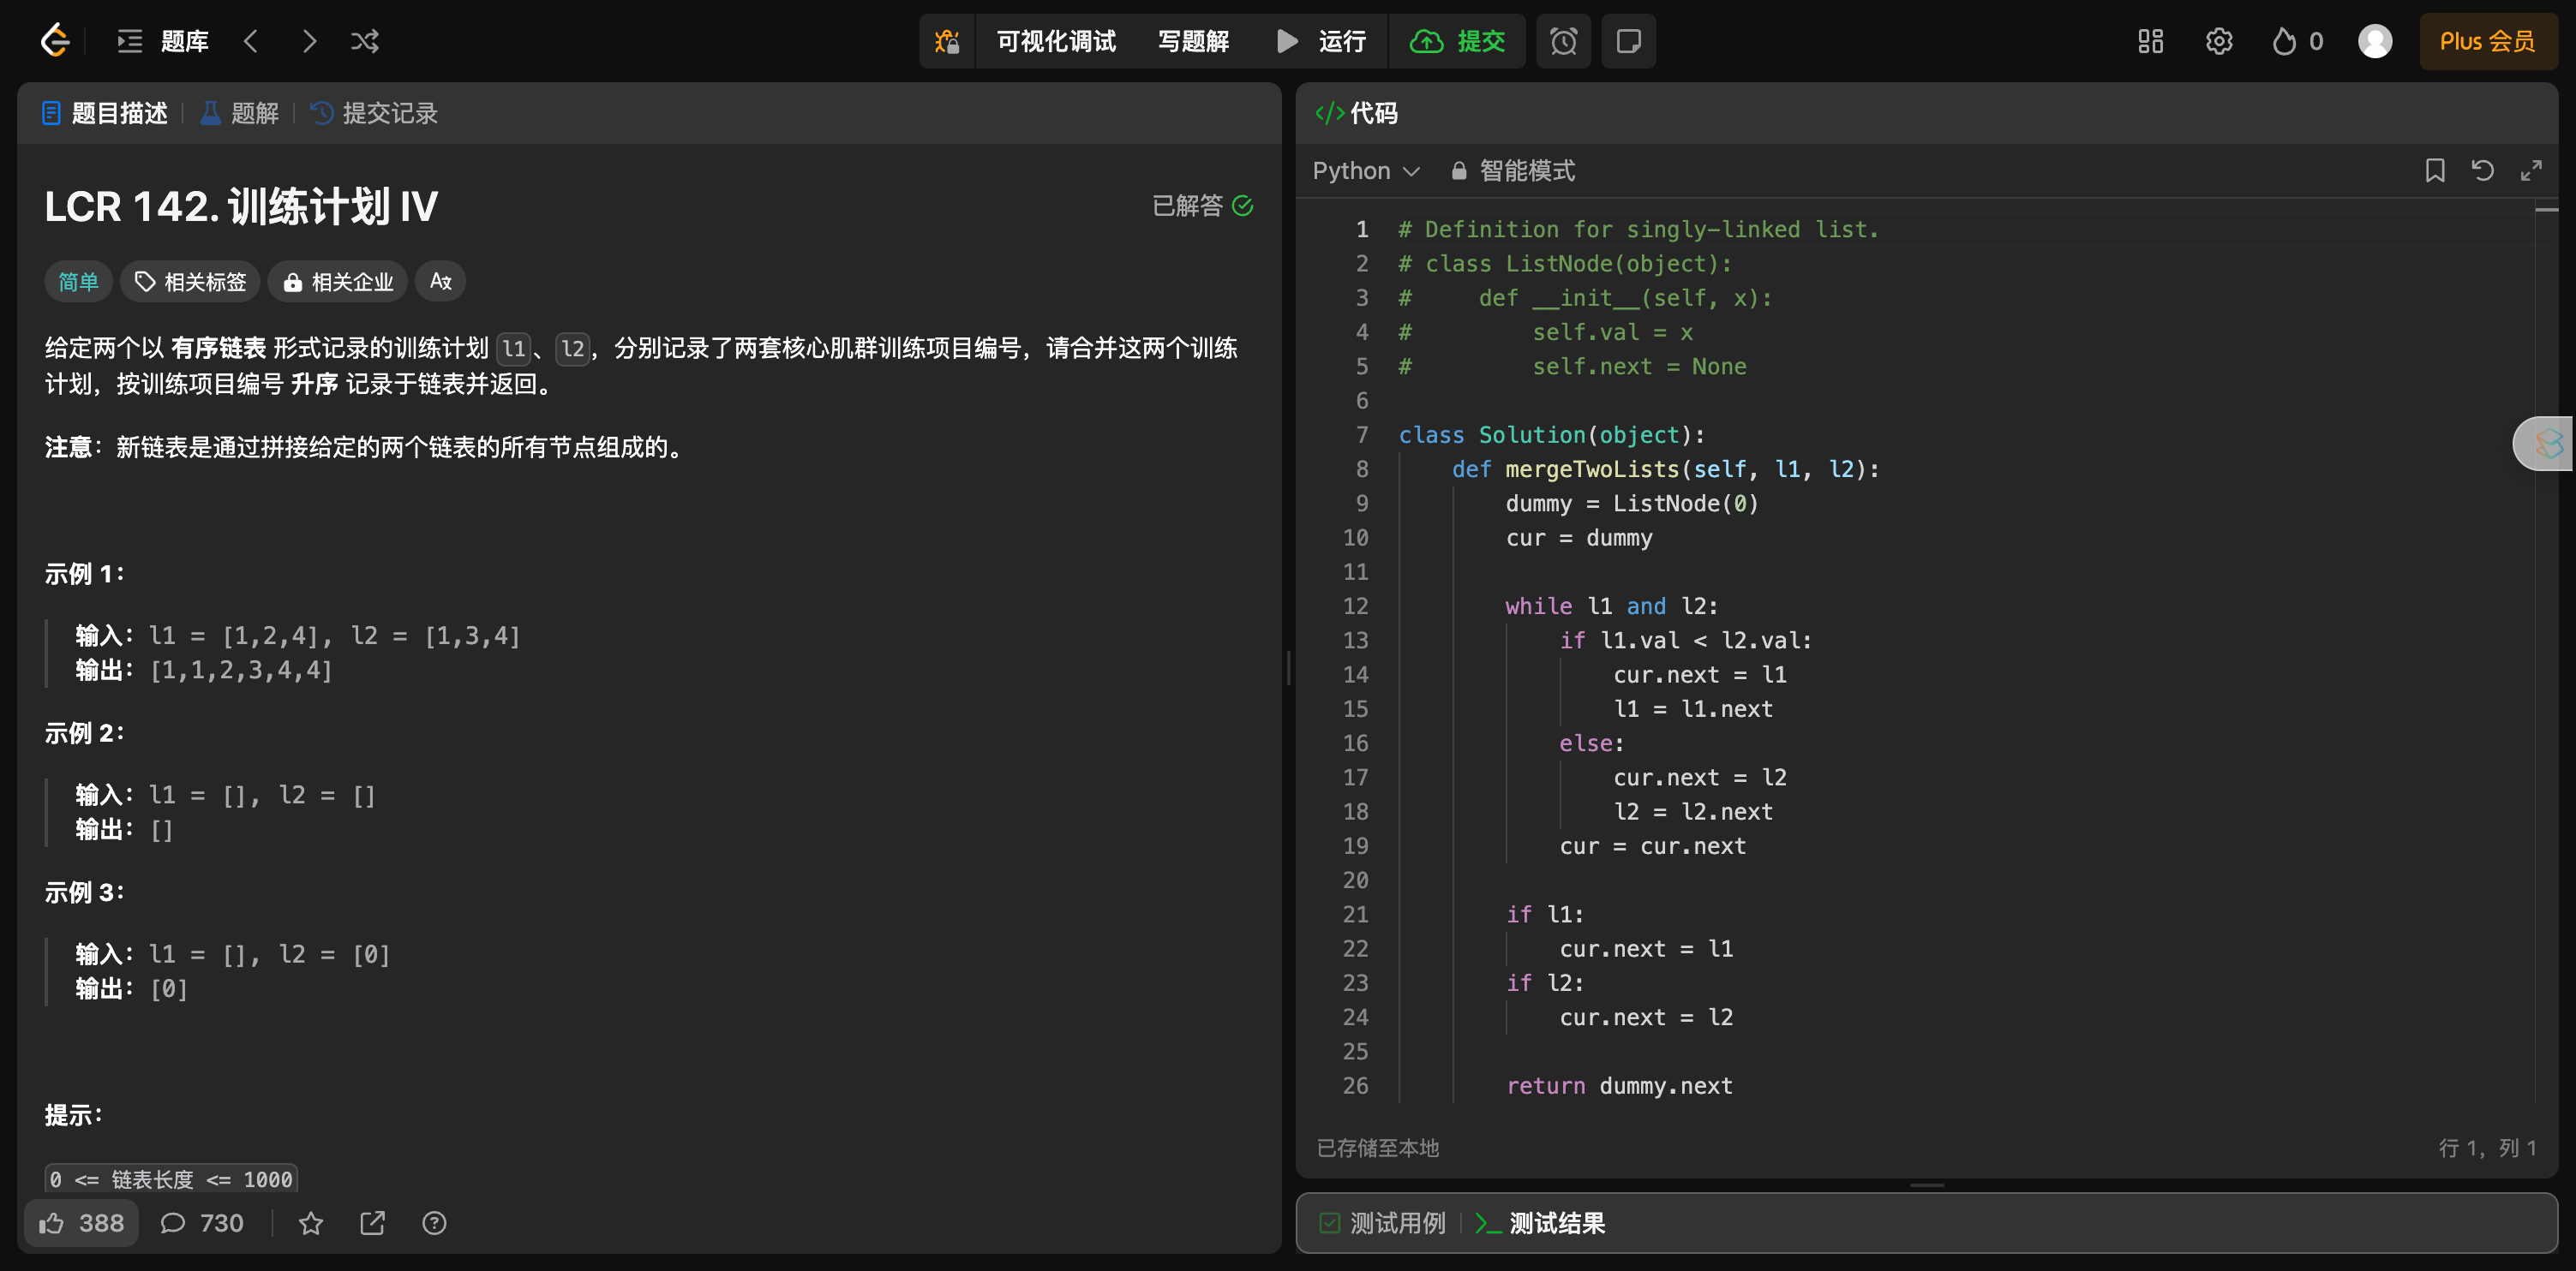Expand editor to fullscreen icon
2576x1271 pixels.
[2530, 171]
